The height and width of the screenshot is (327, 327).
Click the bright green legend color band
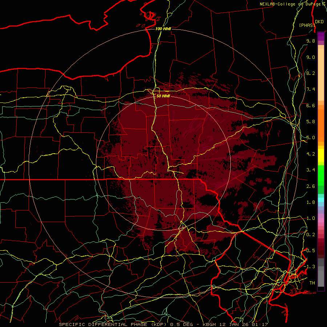[x=321, y=175]
